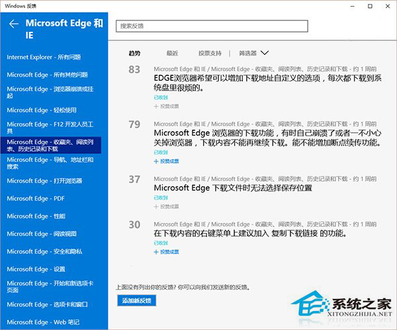This screenshot has width=397, height=330.
Task: Open Microsoft Edge - 设置 category
Action: pyautogui.click(x=36, y=269)
